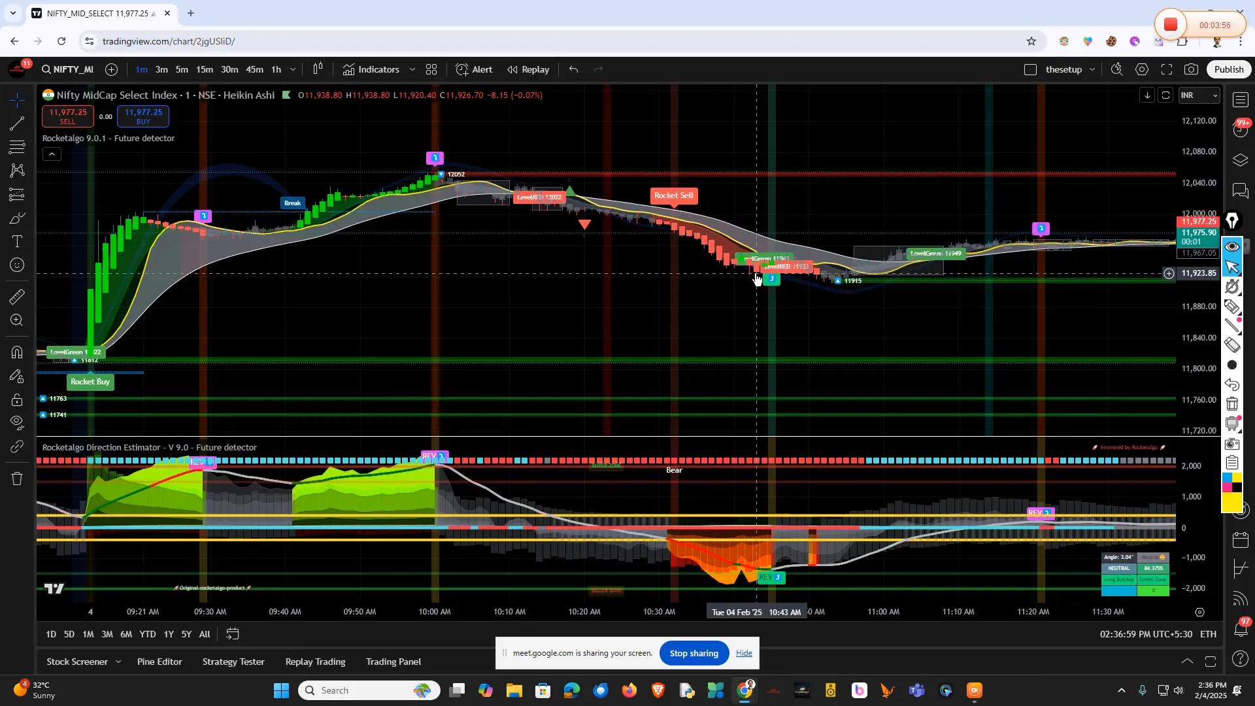The width and height of the screenshot is (1255, 706).
Task: Select the Emoji sticker tool
Action: pos(16,265)
